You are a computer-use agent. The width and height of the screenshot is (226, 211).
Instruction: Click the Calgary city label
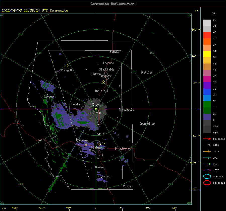(98, 148)
